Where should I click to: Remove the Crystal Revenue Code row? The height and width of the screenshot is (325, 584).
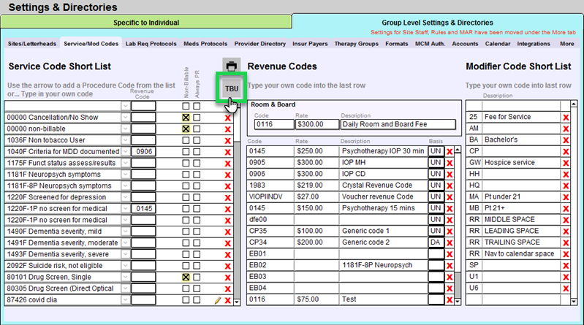click(449, 186)
